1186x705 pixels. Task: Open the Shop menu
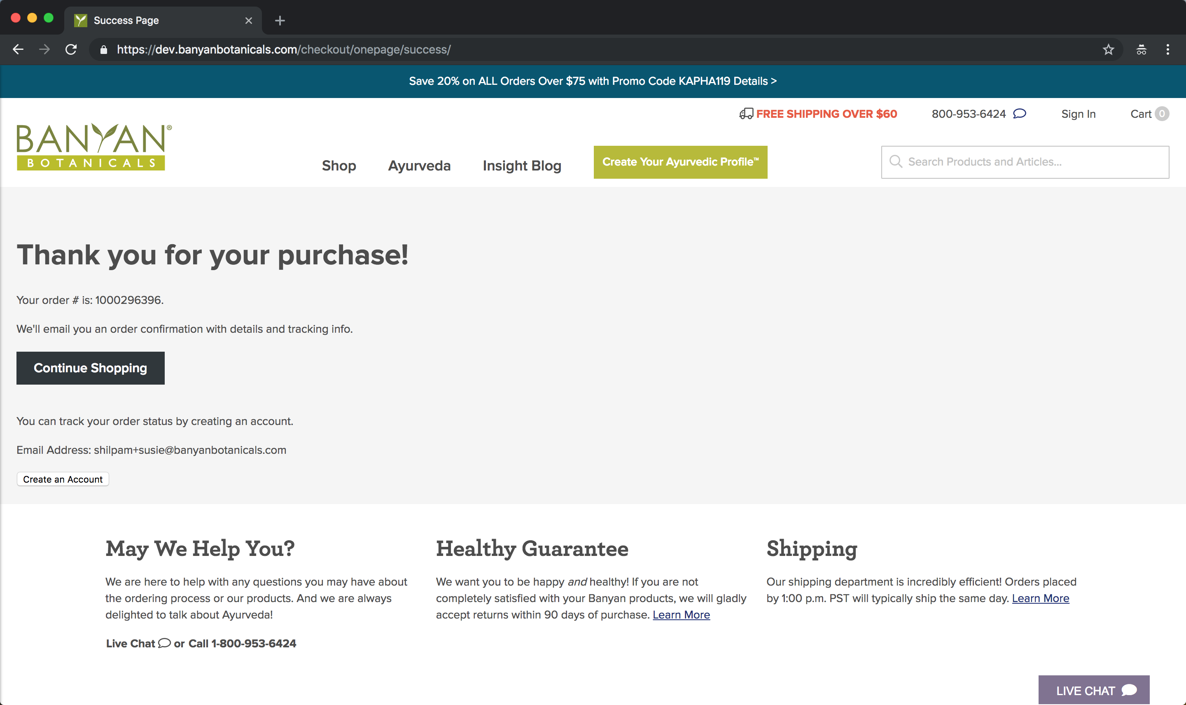[339, 166]
